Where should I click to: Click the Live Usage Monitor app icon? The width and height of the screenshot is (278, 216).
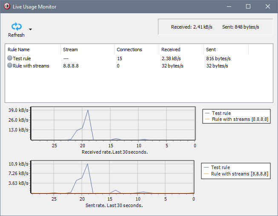pos(7,6)
